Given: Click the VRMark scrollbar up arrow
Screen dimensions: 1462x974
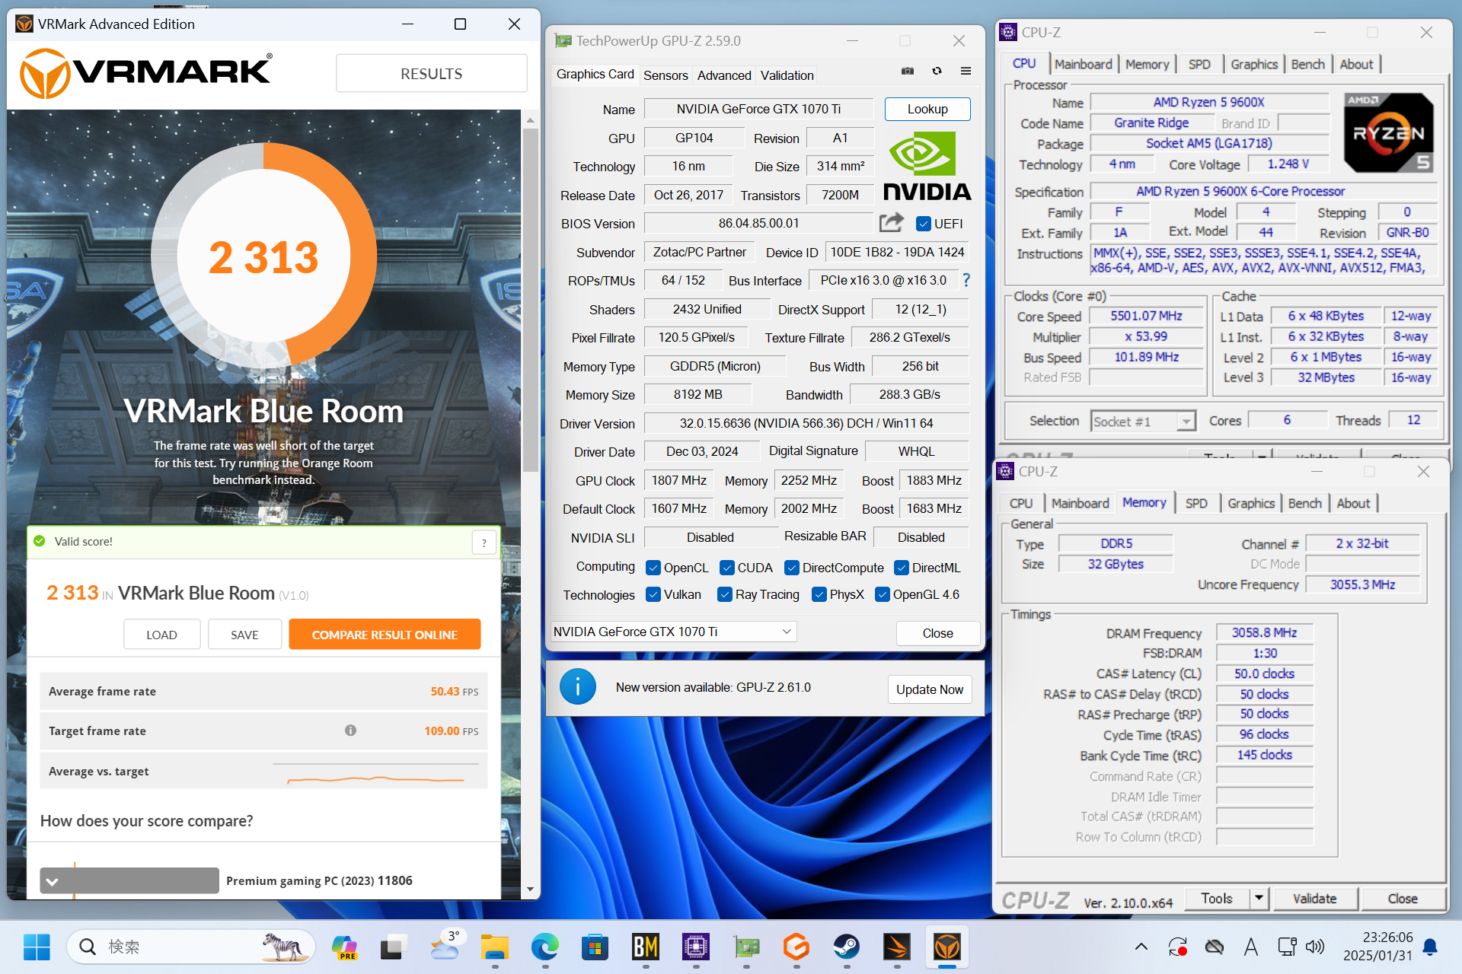Looking at the screenshot, I should tap(530, 120).
